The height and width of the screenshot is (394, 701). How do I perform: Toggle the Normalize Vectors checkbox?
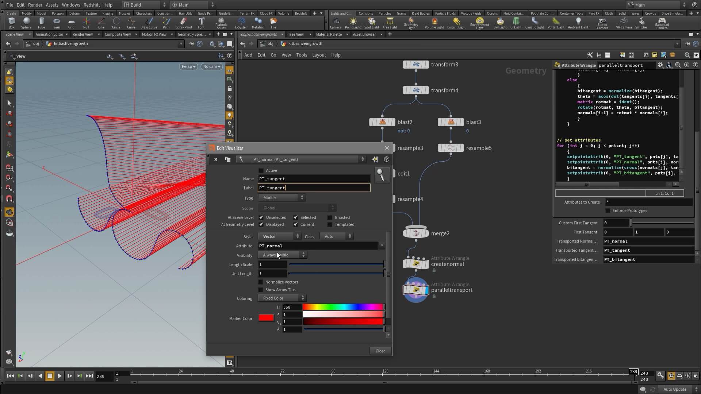tap(261, 282)
